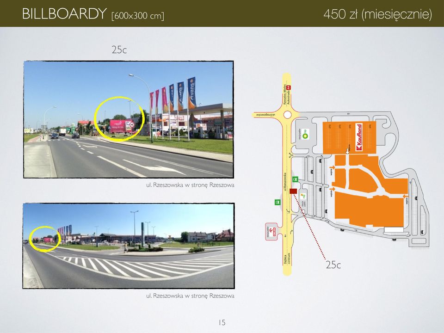
Task: Click the Rzeszów, Mielec Autostrada label
Action: (x=287, y=95)
